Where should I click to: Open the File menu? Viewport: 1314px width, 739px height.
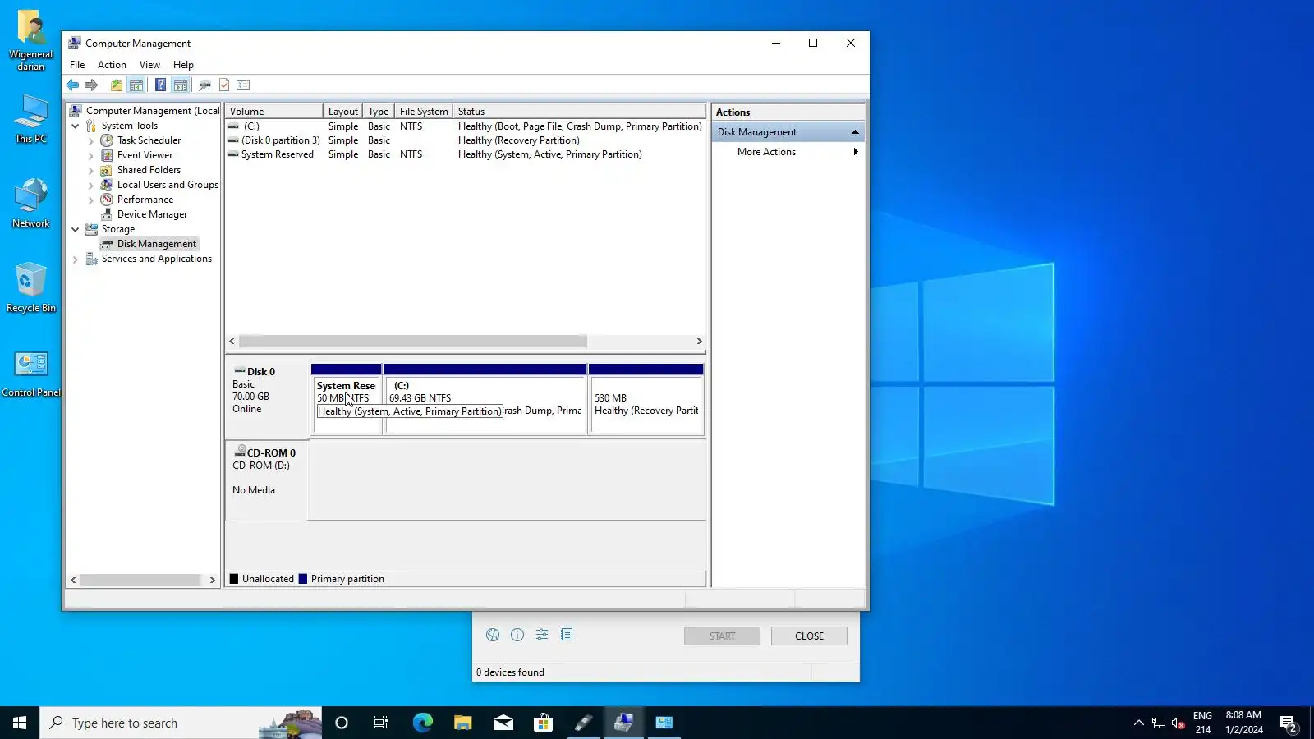click(x=77, y=65)
